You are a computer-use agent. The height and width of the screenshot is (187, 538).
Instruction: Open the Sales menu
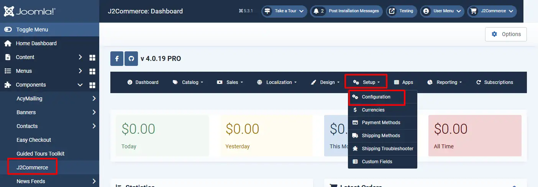230,82
